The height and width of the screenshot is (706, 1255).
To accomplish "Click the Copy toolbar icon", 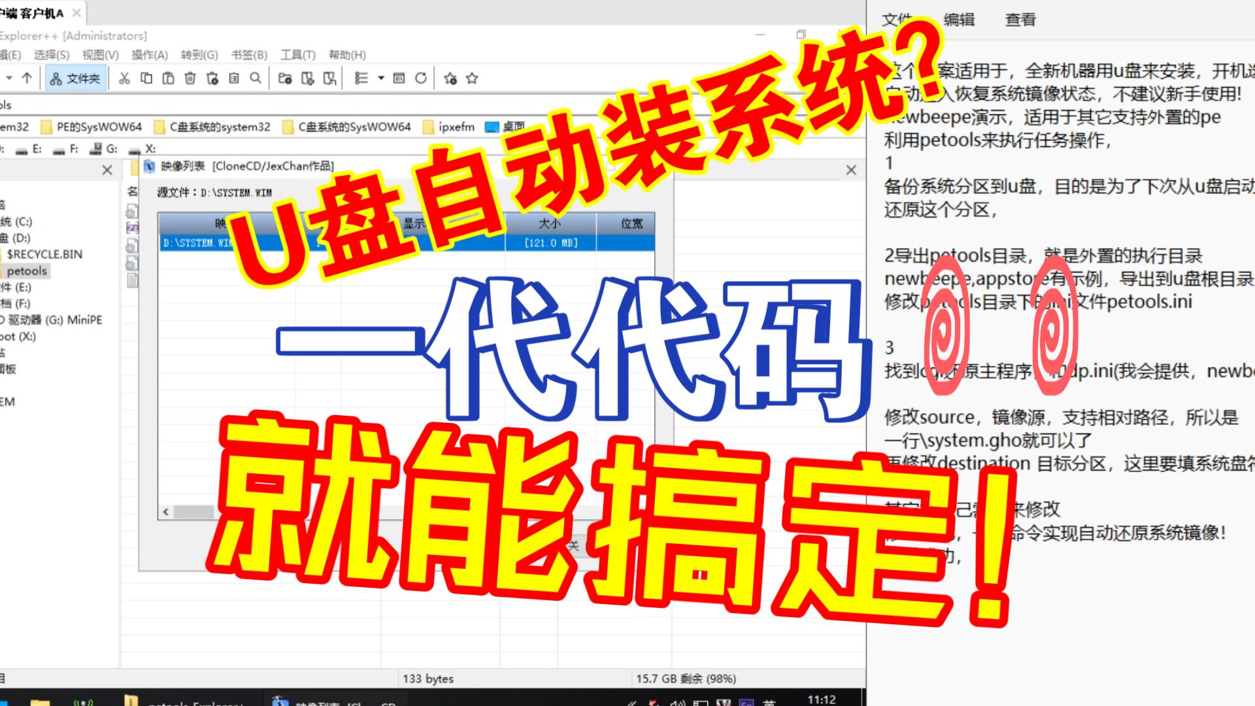I will [146, 78].
